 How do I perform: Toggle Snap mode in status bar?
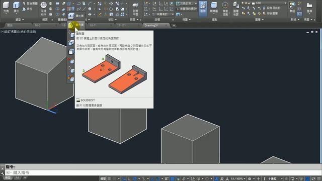point(114,179)
